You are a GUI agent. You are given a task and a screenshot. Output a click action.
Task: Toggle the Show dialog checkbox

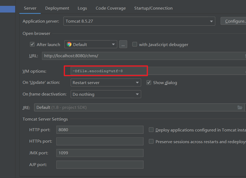pos(149,82)
